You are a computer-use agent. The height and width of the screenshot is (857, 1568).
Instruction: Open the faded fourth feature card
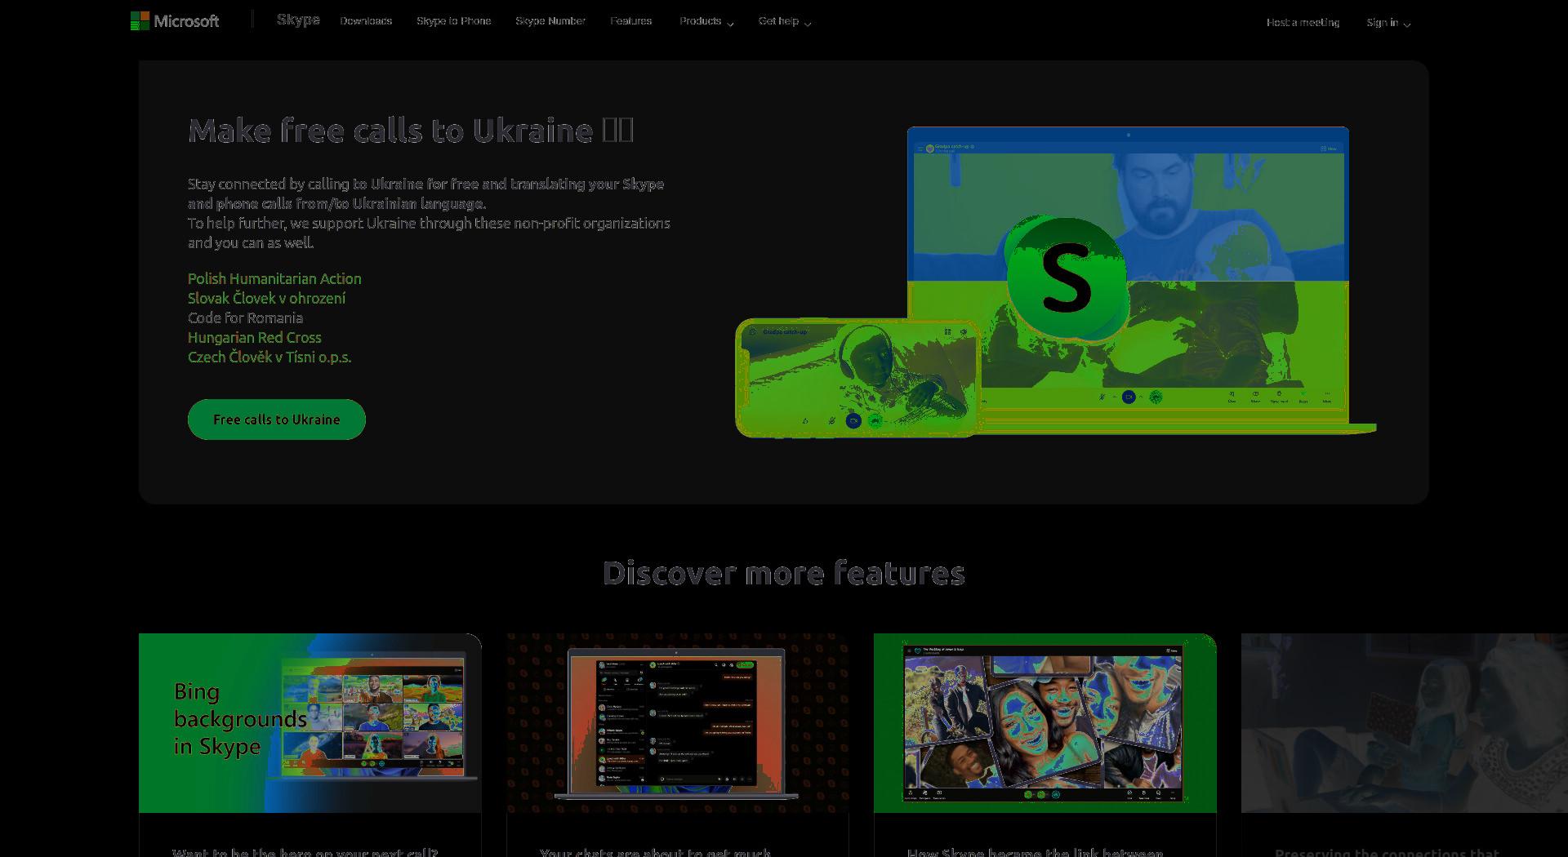pyautogui.click(x=1404, y=722)
